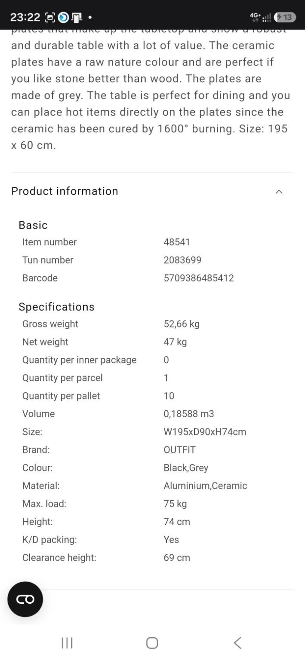Tap the 23:22 clock in status bar

click(25, 18)
